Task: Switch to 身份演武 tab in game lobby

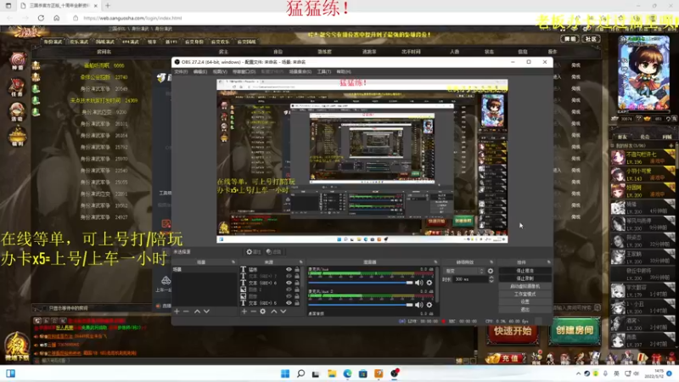Action: pyautogui.click(x=53, y=42)
